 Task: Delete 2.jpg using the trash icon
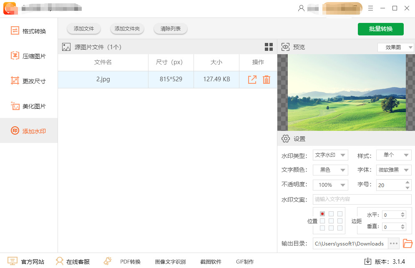point(266,79)
